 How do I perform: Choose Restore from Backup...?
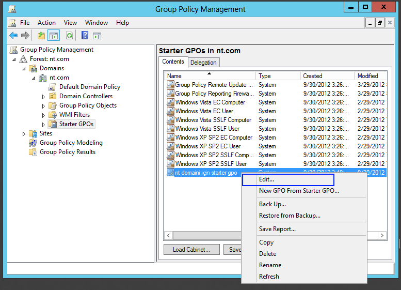304,216
